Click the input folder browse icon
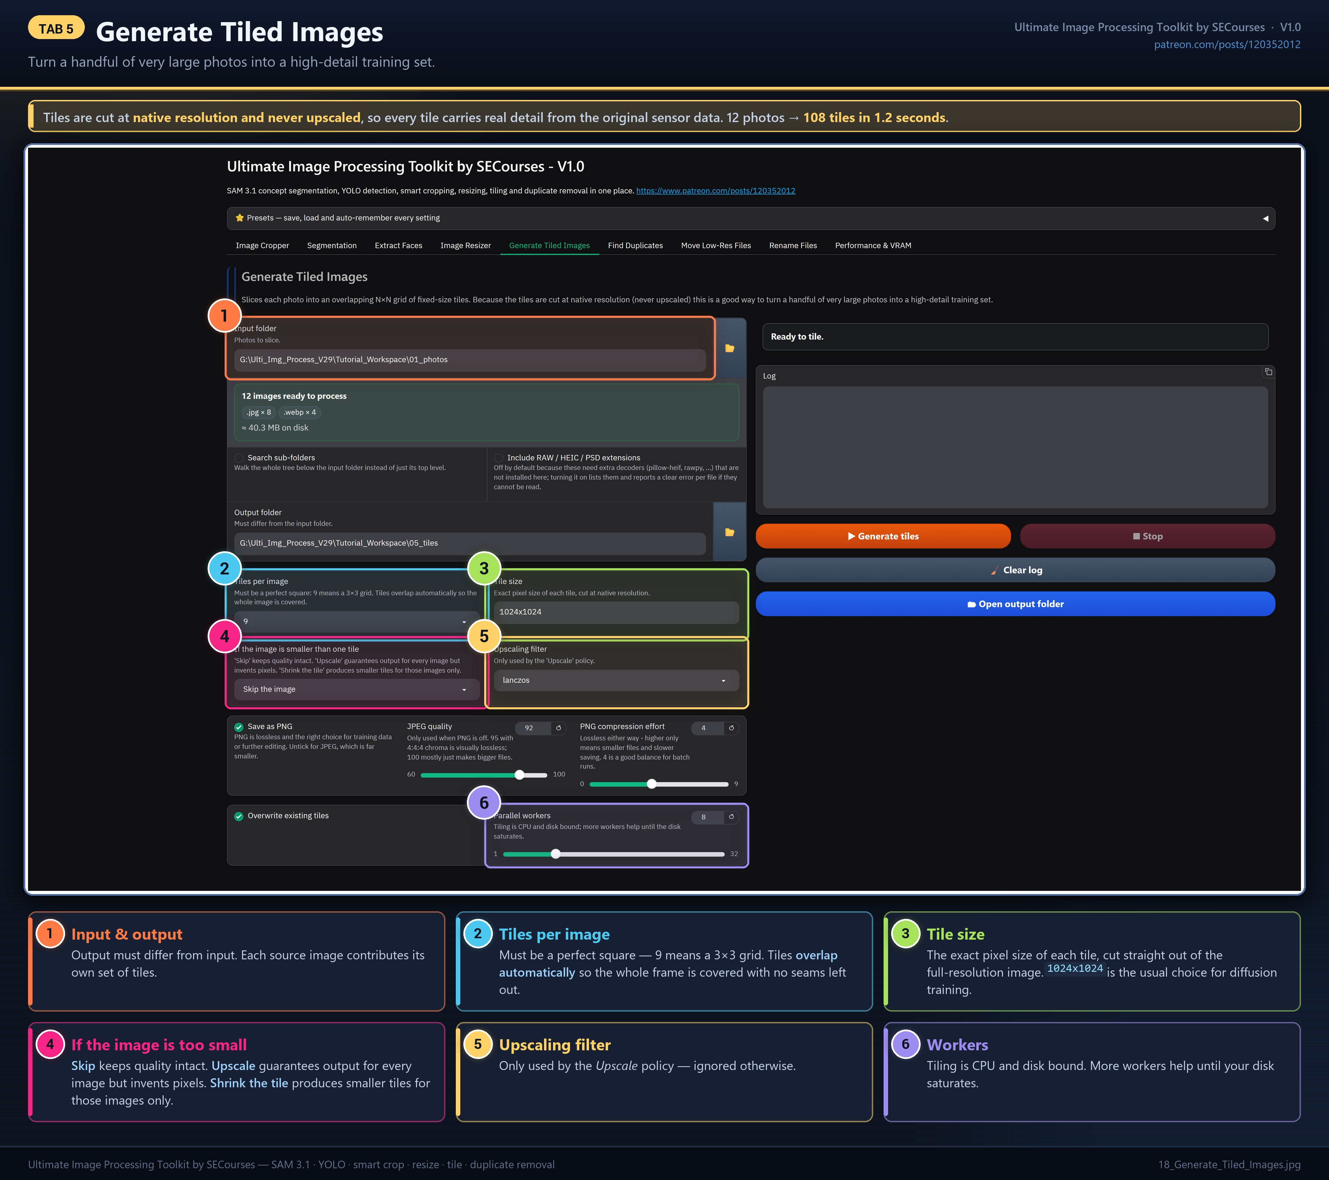Viewport: 1329px width, 1180px height. pos(730,348)
